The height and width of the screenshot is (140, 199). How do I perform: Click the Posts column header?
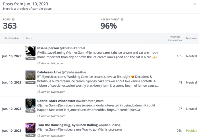tap(29, 38)
